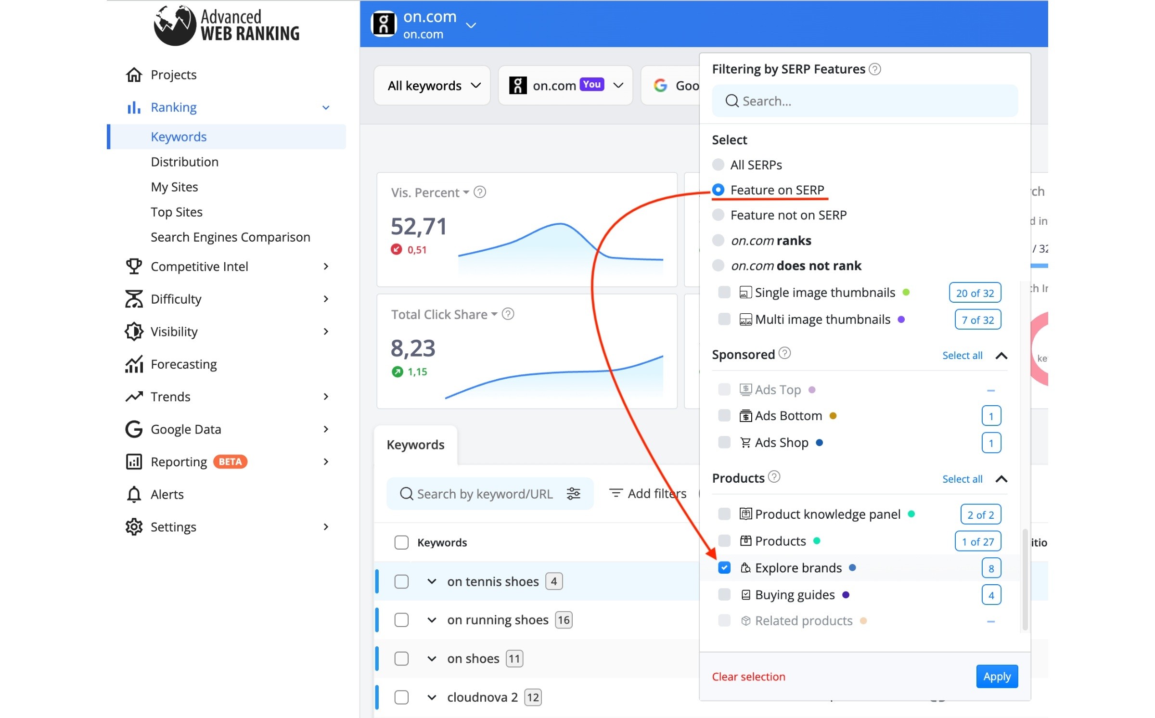Screen dimensions: 1155x718
Task: Click the Buying guides feature icon
Action: click(x=745, y=595)
